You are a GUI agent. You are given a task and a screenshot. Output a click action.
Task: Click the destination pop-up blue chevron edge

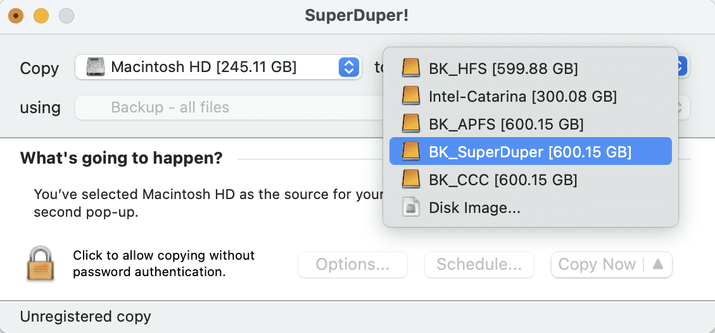point(683,68)
